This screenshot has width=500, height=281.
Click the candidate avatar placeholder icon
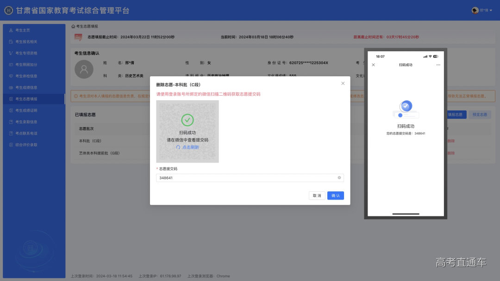point(84,69)
